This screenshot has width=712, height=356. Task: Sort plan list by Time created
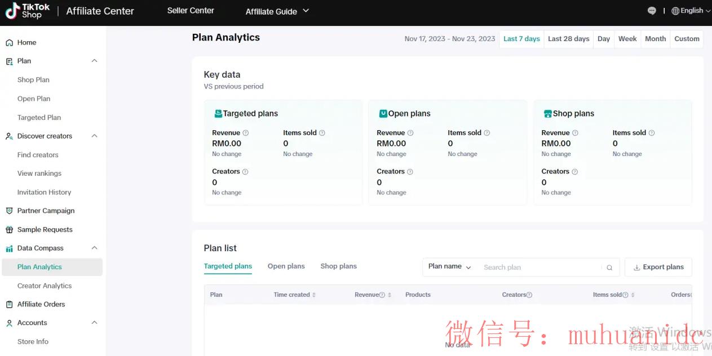pos(314,295)
